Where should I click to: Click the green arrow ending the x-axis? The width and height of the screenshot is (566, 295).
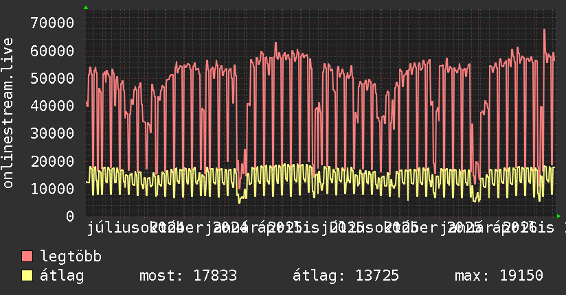tap(558, 216)
